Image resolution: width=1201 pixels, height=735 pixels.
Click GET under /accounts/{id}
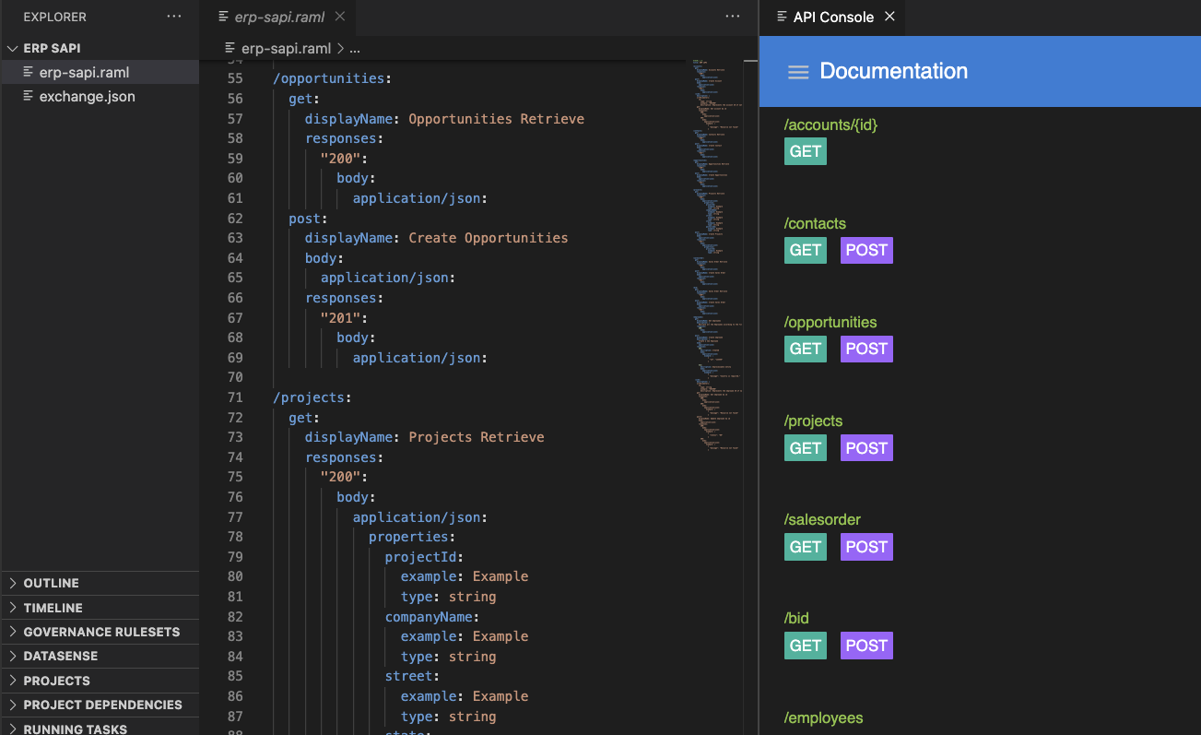coord(805,151)
